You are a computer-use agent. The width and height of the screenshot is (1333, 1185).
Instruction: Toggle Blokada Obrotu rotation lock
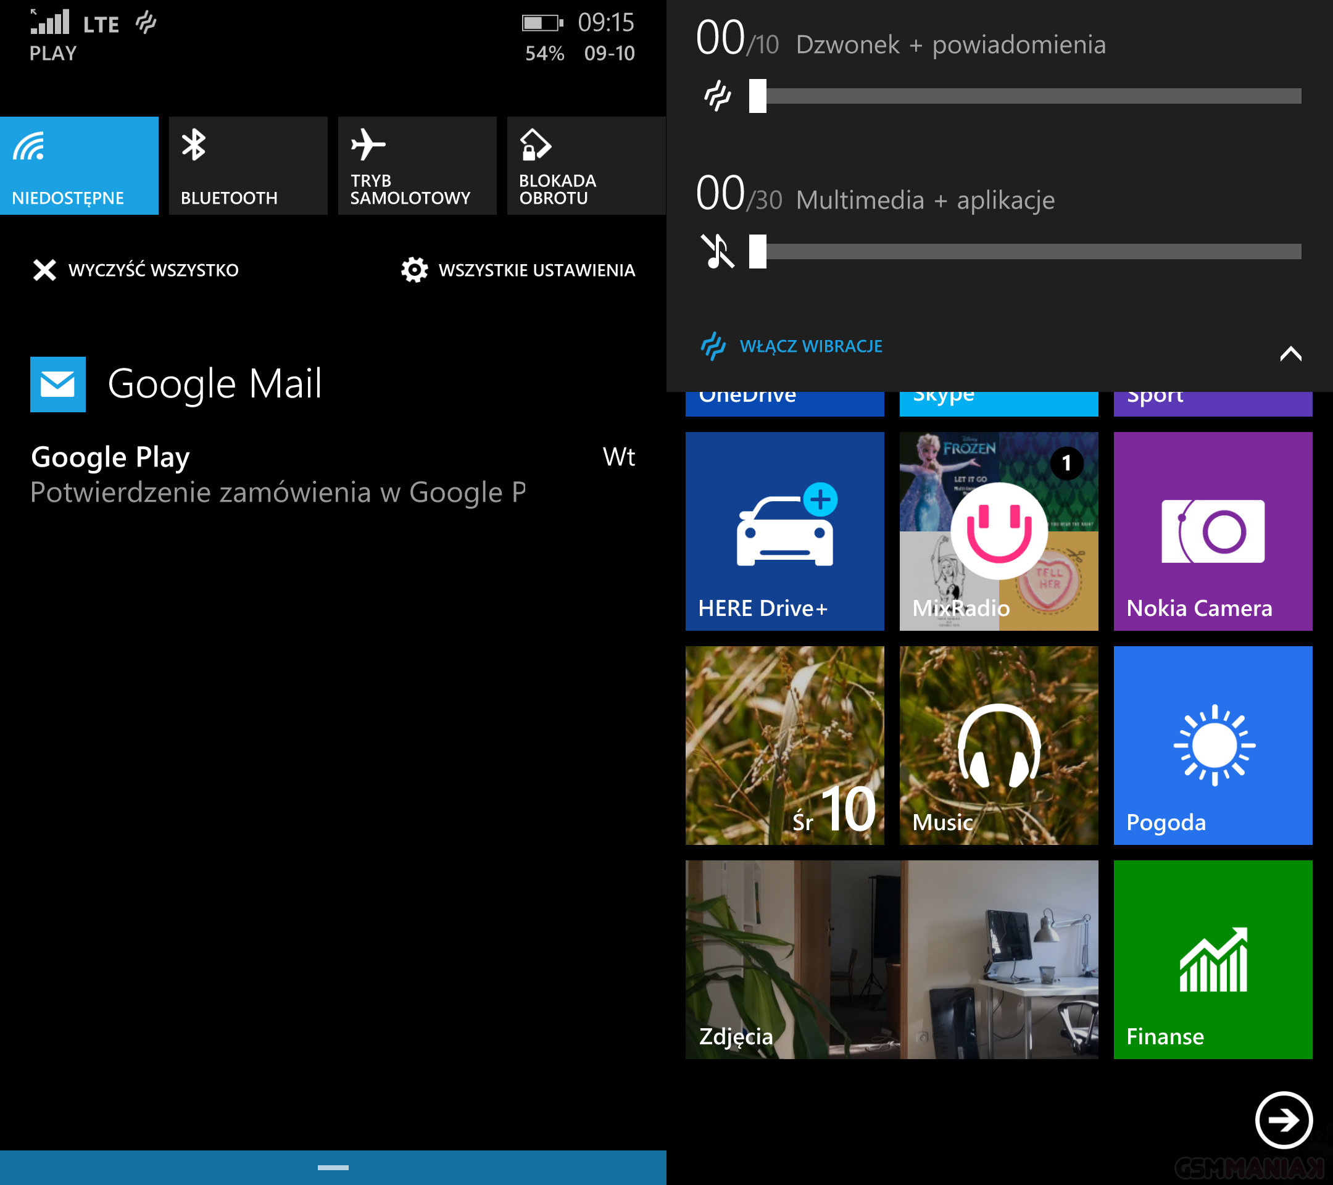pyautogui.click(x=586, y=165)
